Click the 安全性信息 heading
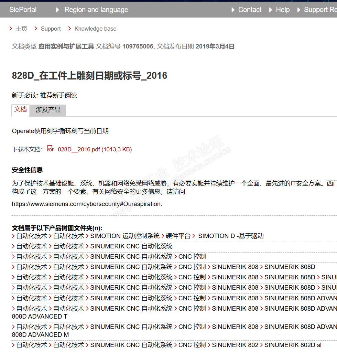The image size is (337, 353). (27, 170)
